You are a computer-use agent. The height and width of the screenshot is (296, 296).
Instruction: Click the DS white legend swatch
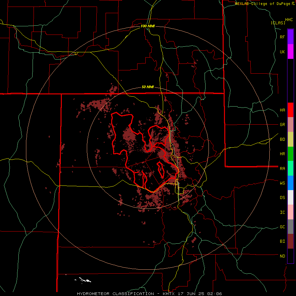pyautogui.click(x=290, y=197)
